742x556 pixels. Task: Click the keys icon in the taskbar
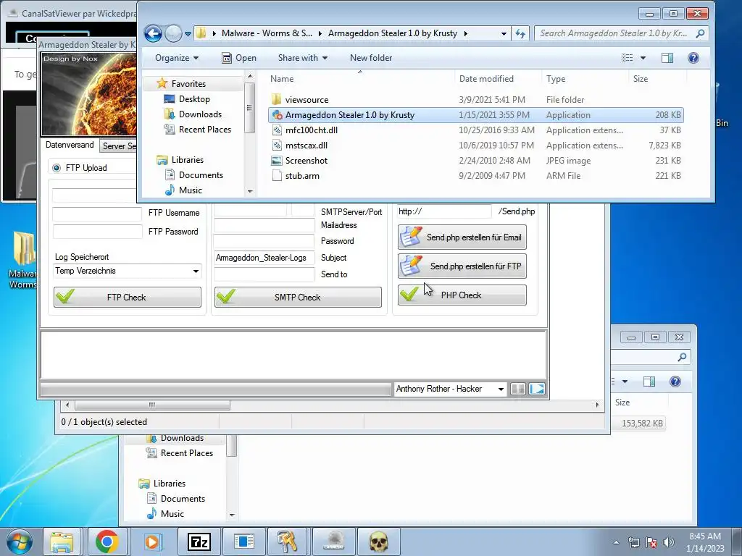coord(287,542)
